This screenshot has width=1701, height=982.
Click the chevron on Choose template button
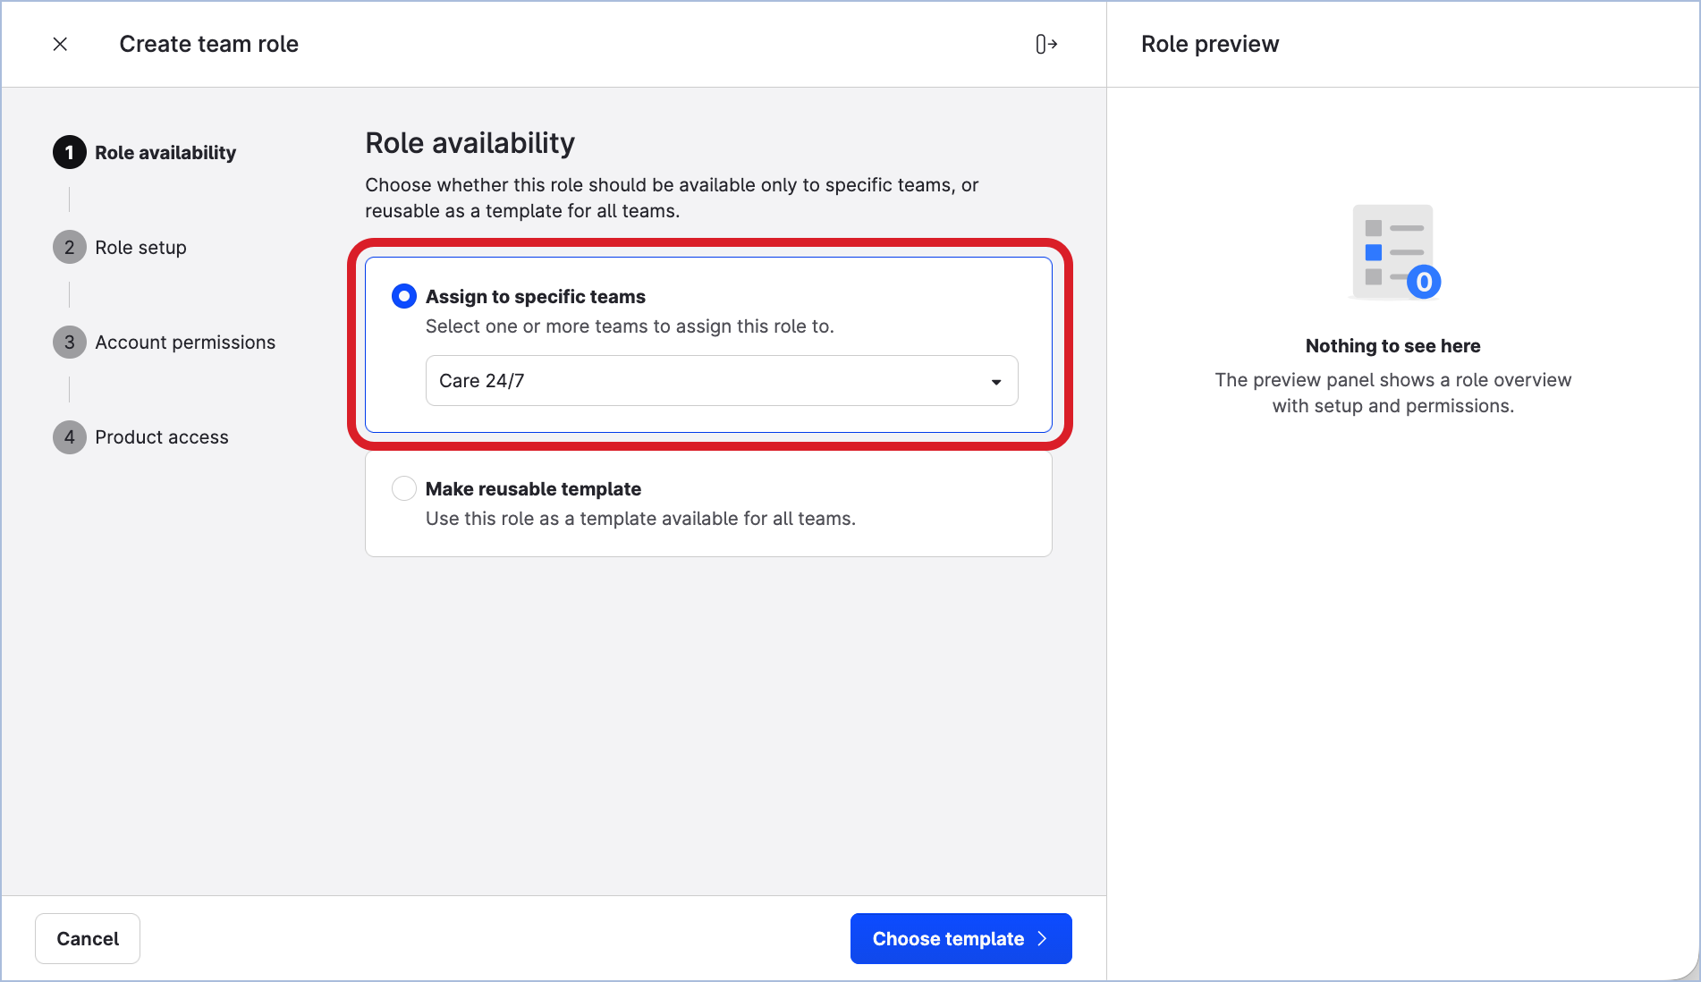1042,938
